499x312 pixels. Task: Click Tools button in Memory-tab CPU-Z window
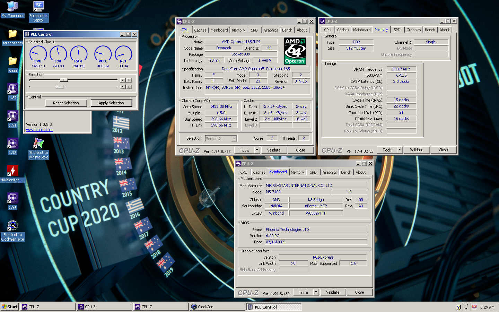coord(387,150)
